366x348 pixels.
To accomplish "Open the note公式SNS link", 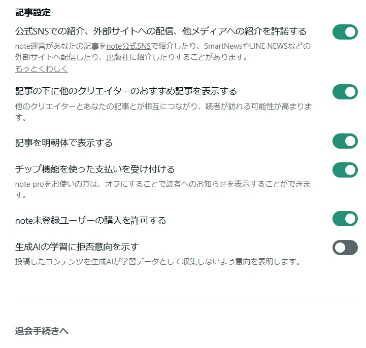I will 128,46.
